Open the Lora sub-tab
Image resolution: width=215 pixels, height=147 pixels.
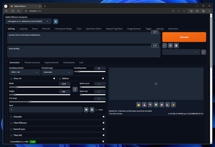(x=81, y=62)
